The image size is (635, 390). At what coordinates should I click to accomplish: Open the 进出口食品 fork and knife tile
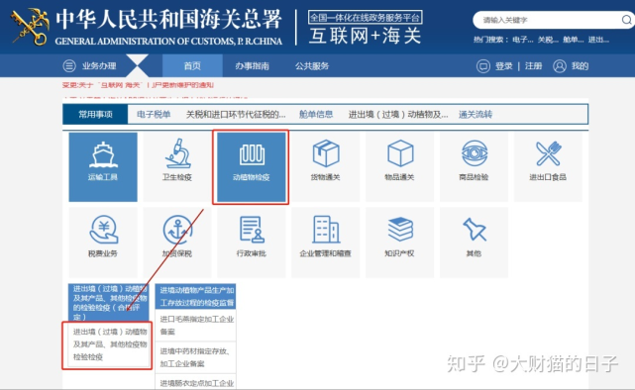click(548, 166)
